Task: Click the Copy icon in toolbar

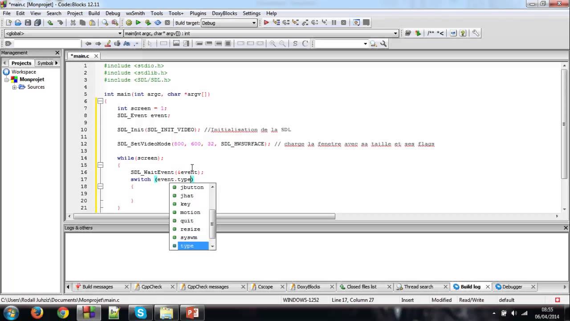Action: pyautogui.click(x=83, y=23)
